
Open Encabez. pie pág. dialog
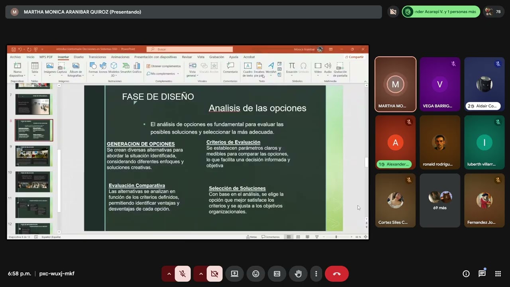259,70
